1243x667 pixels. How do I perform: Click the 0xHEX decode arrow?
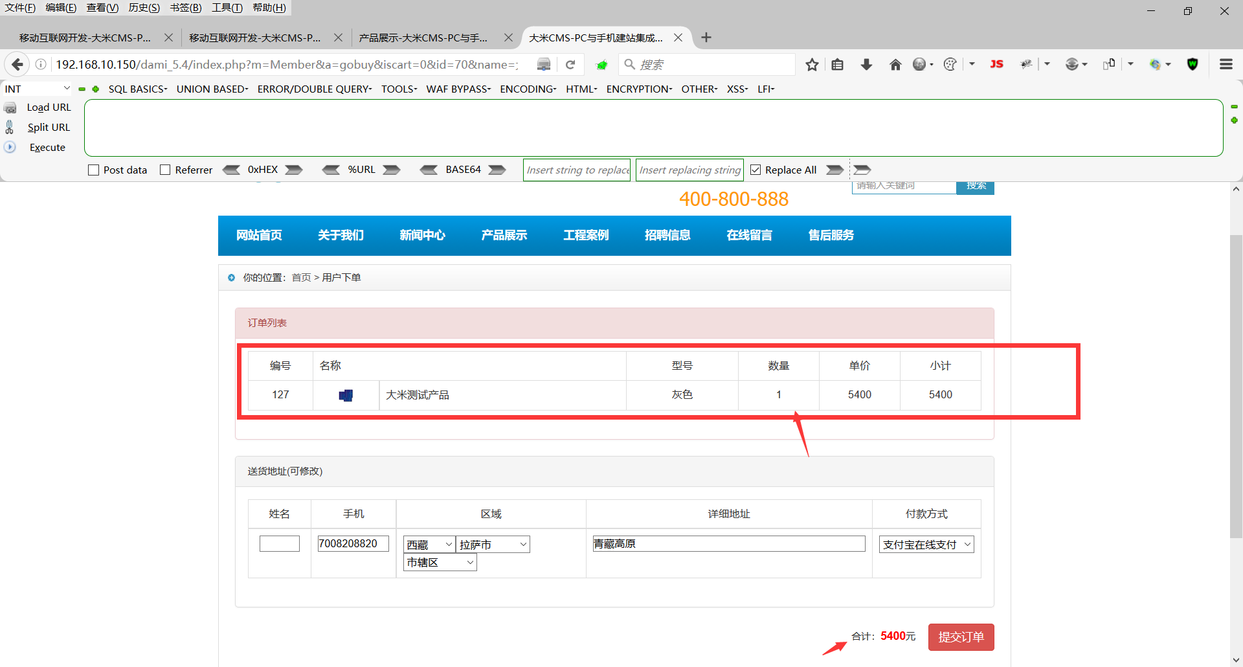pos(232,170)
